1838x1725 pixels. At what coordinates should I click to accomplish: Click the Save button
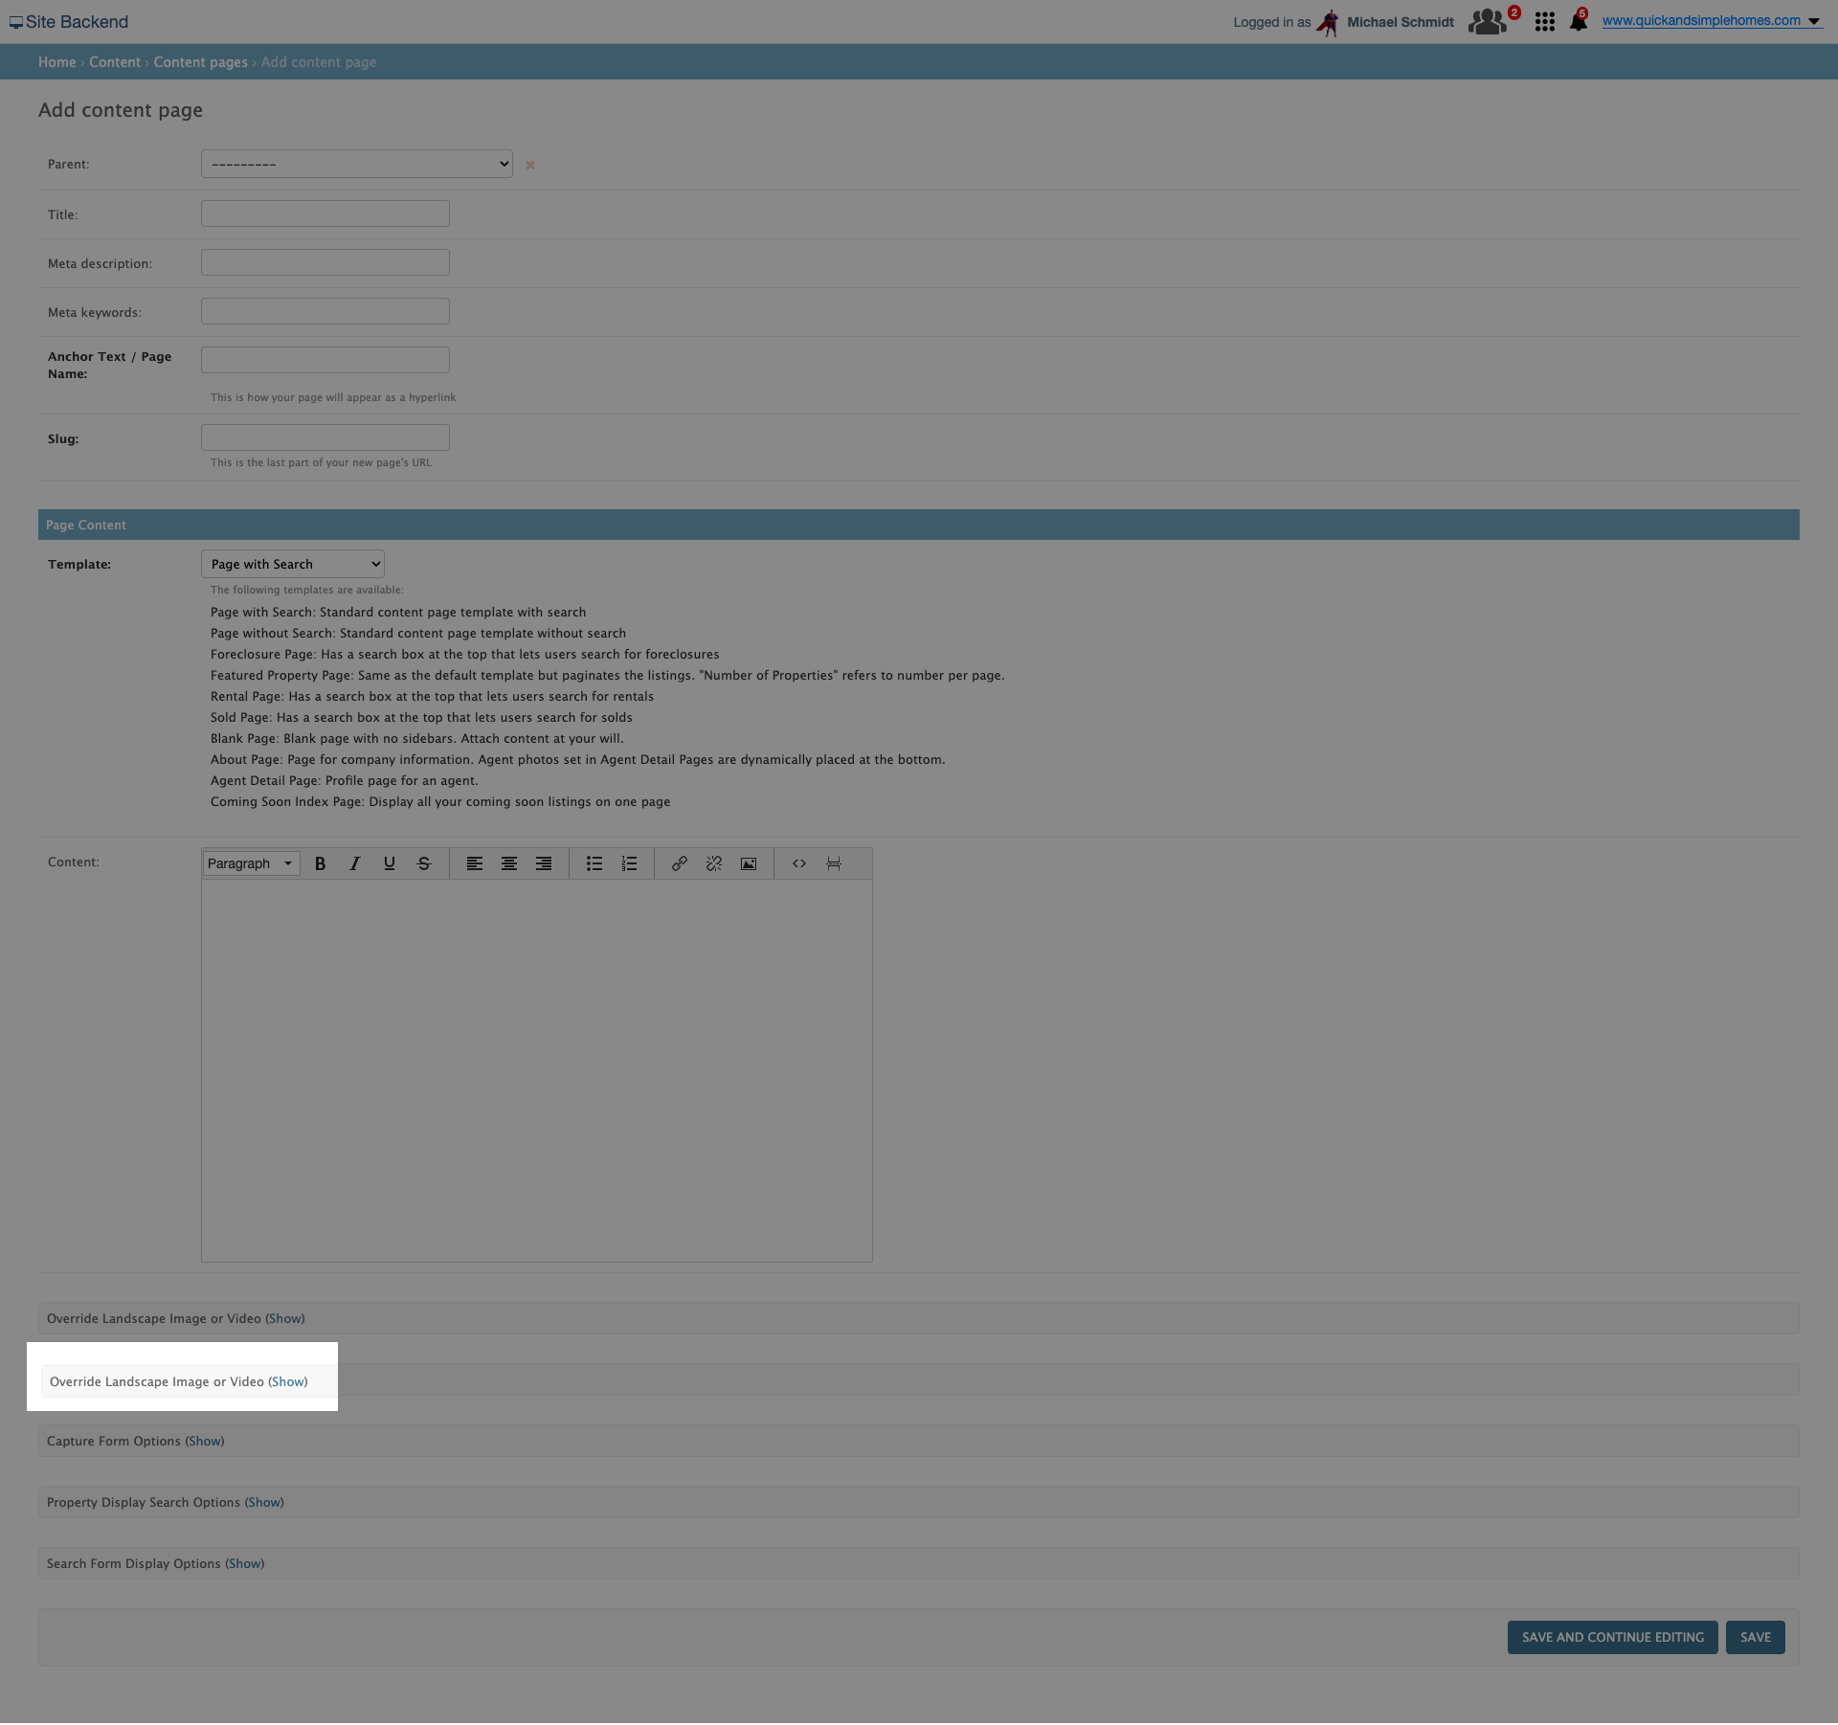[1756, 1638]
